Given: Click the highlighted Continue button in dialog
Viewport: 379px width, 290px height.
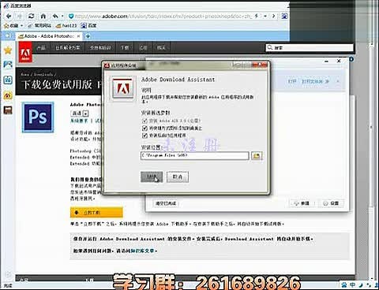Looking at the screenshot, I should click(x=152, y=177).
